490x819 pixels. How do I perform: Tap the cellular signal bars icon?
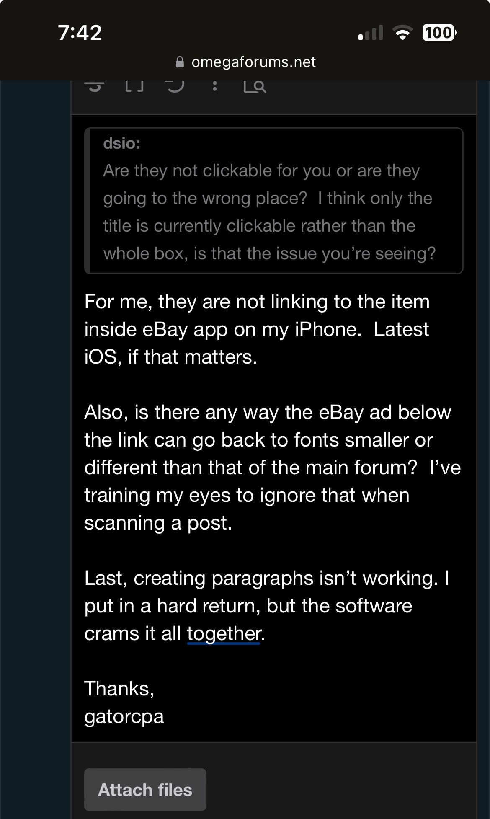click(x=371, y=33)
